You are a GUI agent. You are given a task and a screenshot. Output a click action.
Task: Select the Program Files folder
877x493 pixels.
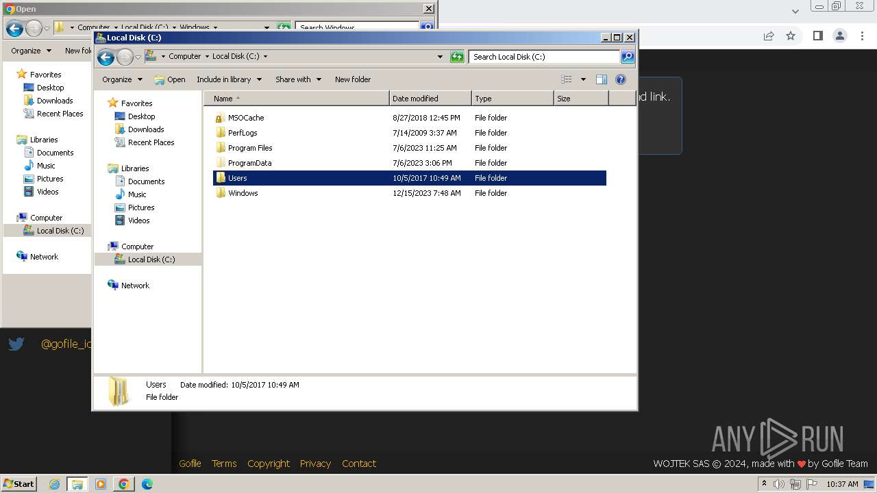[250, 148]
